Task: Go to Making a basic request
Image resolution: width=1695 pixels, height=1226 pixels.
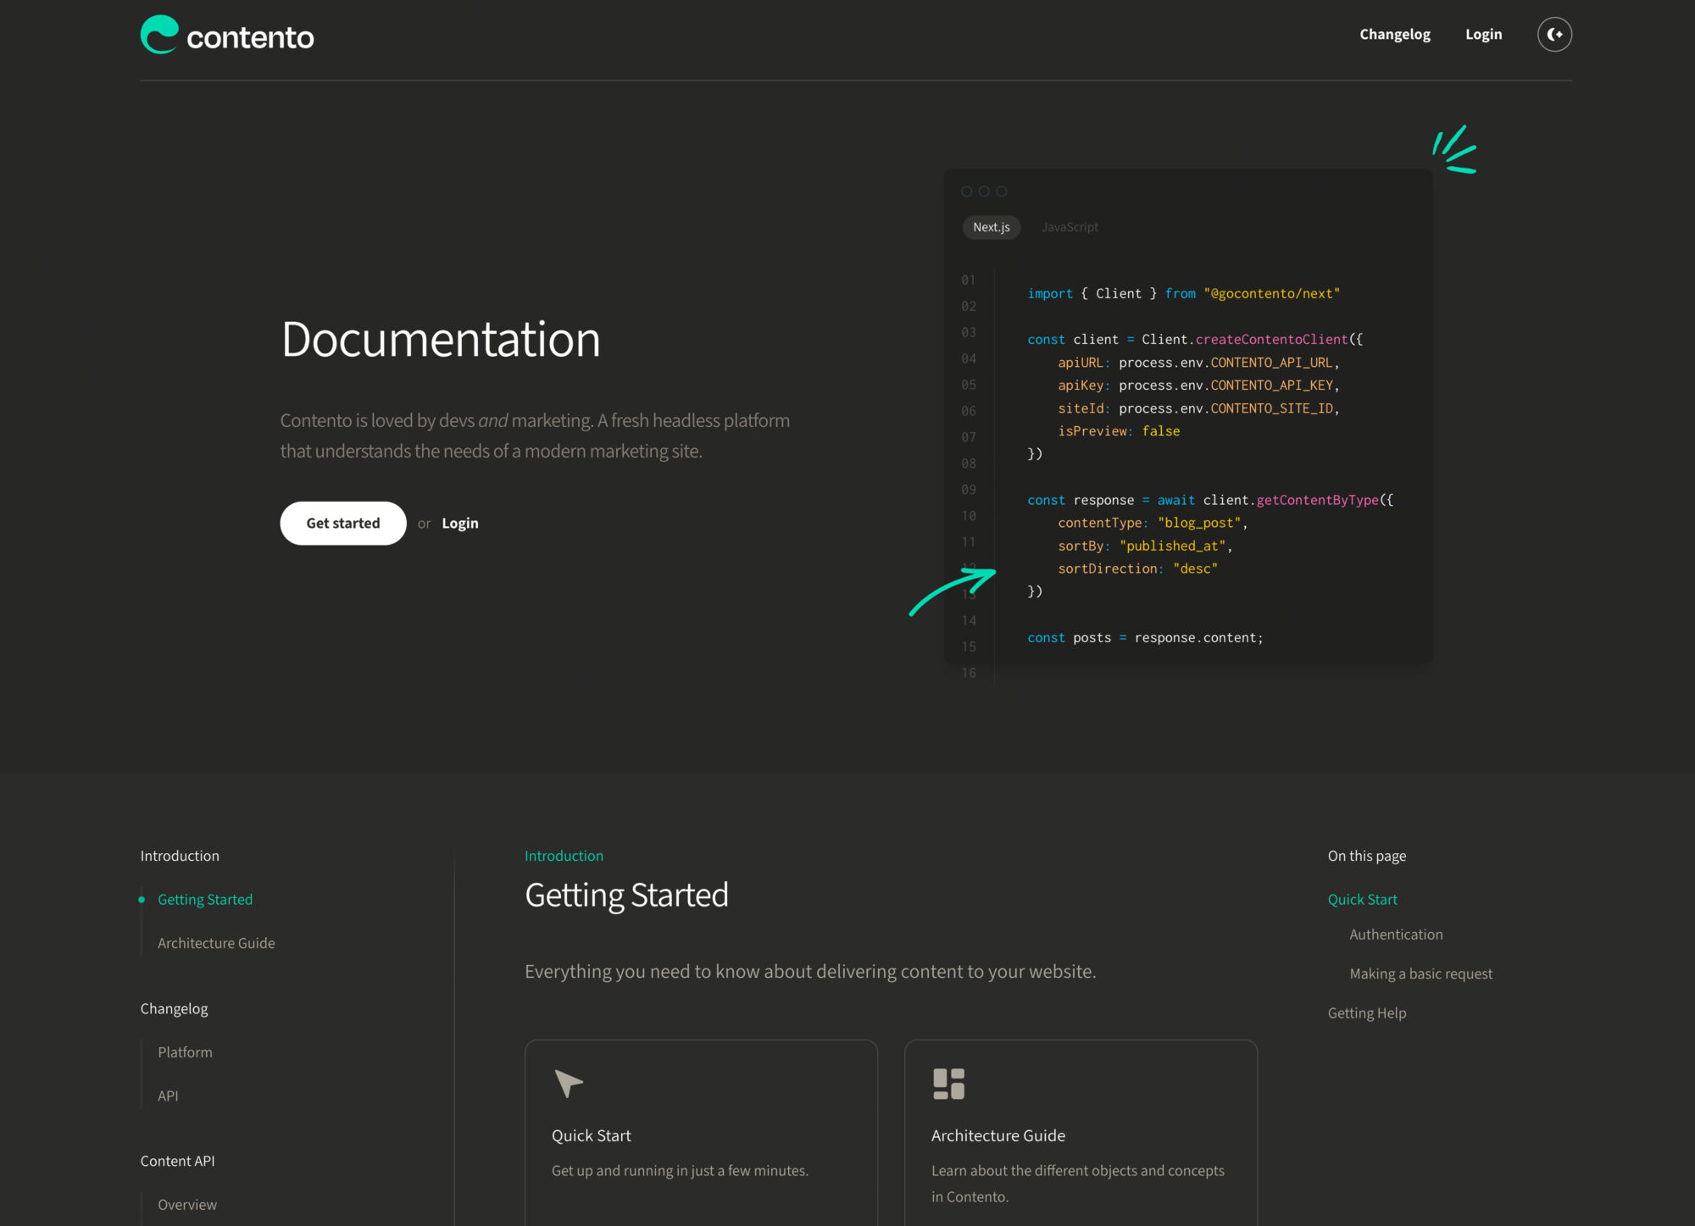Action: [x=1420, y=974]
